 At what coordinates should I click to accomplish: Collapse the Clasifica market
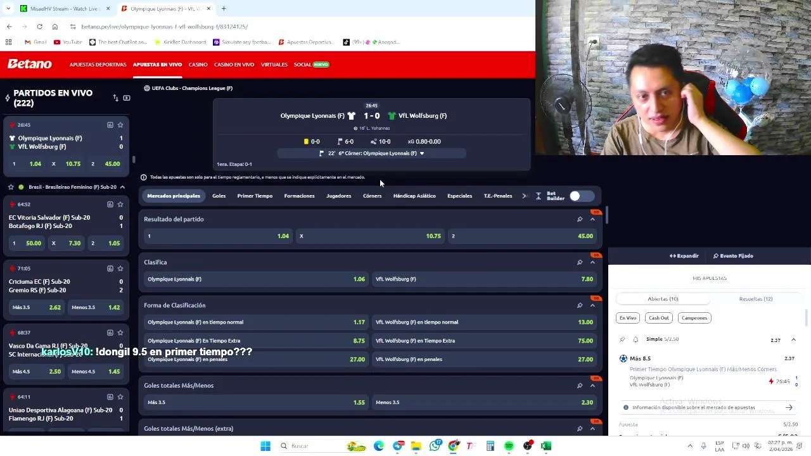coord(593,262)
